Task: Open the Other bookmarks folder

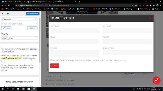Action: pyautogui.click(x=144, y=9)
